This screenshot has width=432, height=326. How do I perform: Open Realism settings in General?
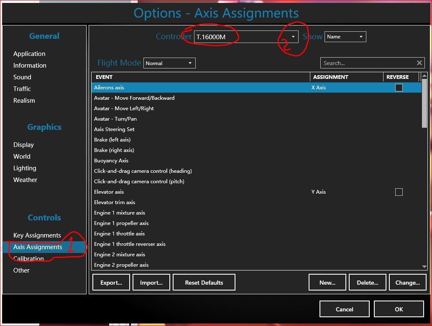click(x=24, y=101)
